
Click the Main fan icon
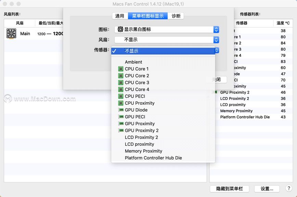coord(11,34)
